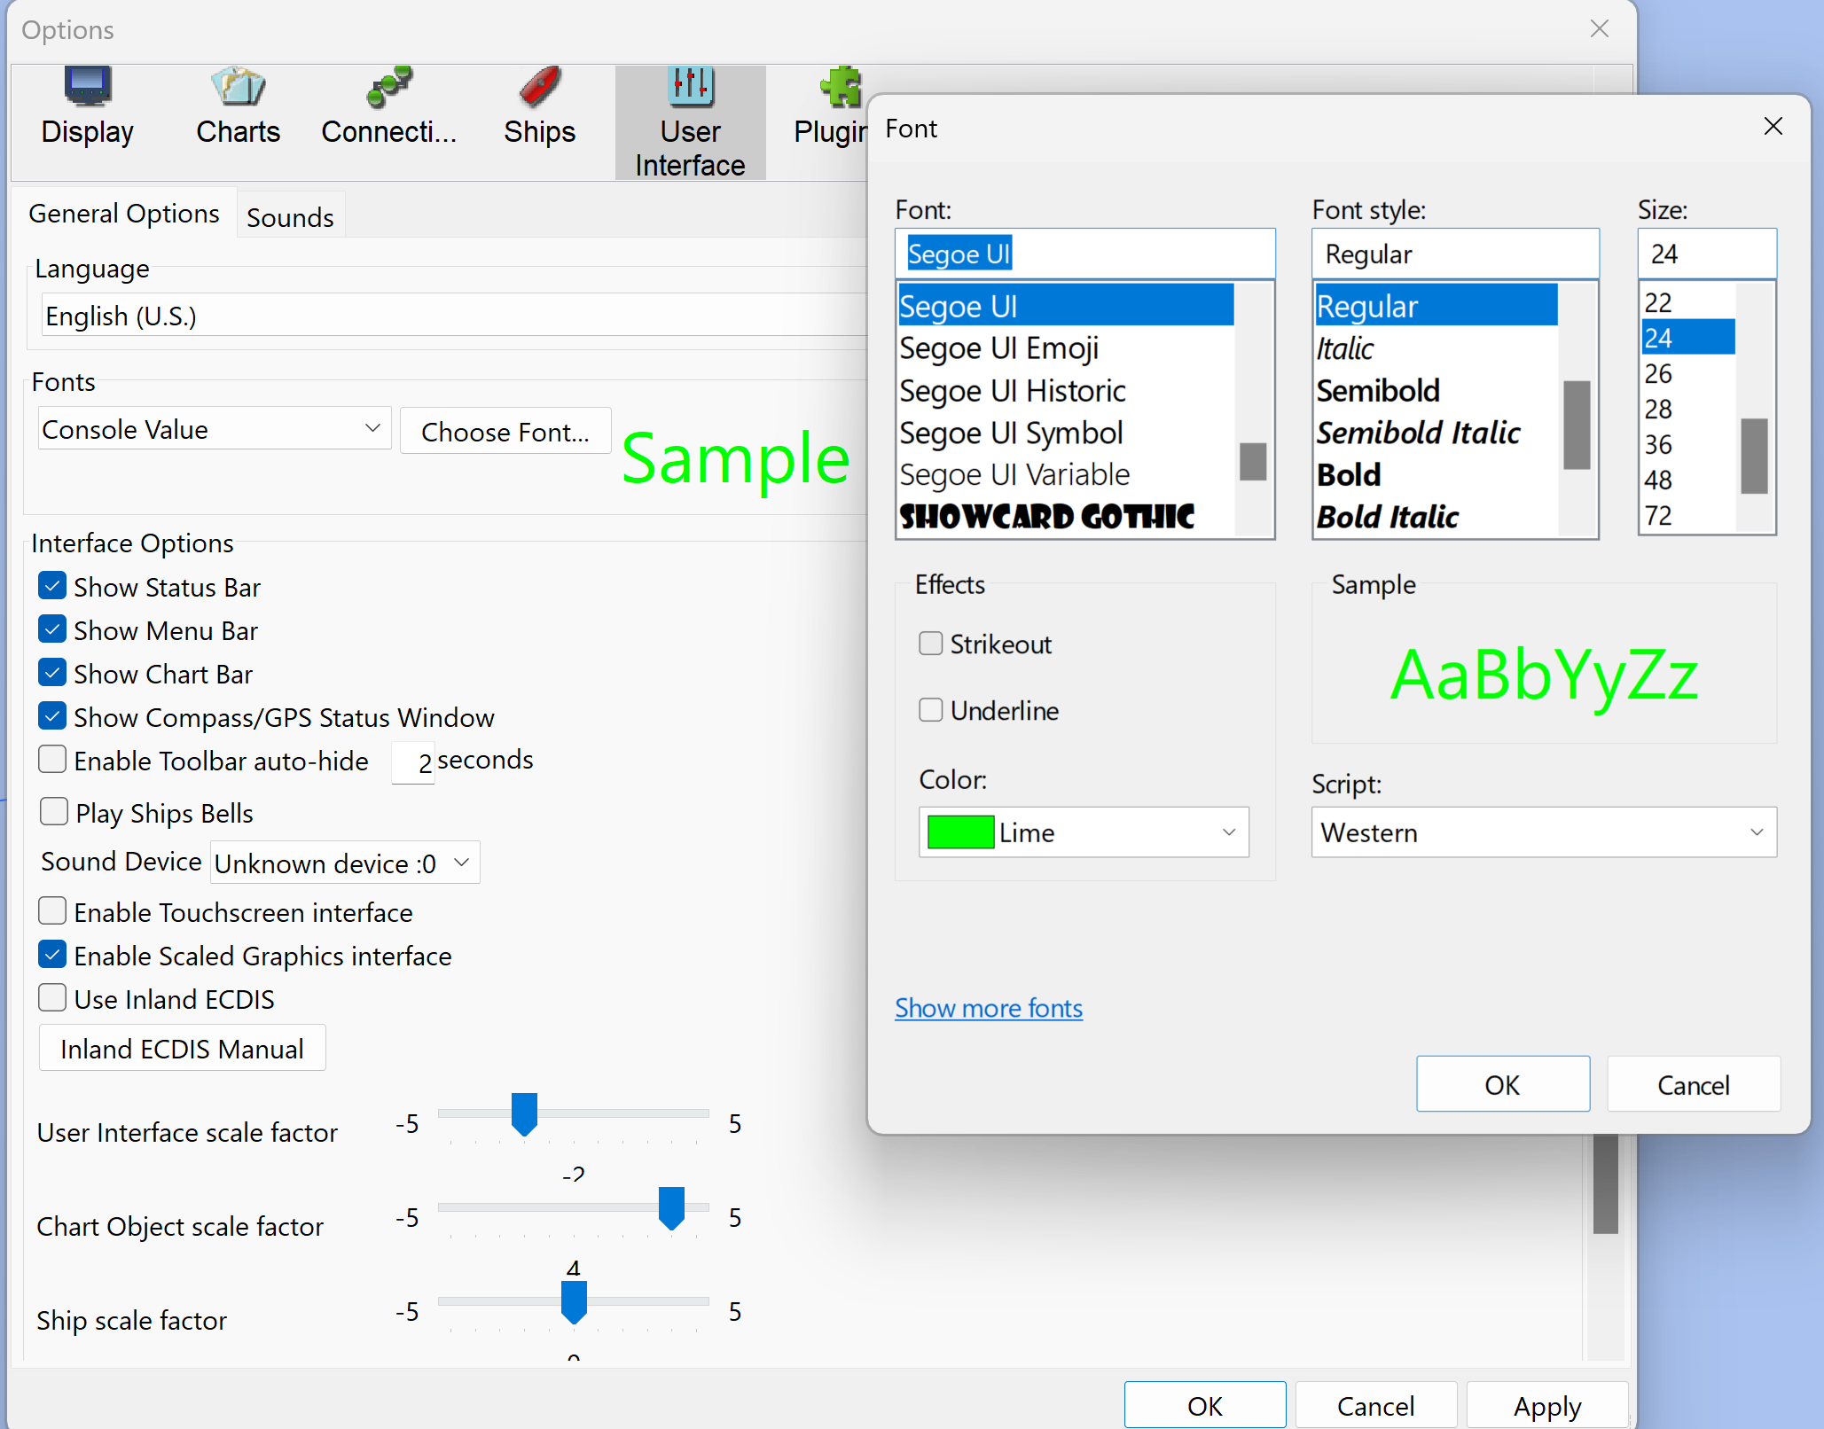
Task: Enable Play Ships Bells
Action: 53,812
